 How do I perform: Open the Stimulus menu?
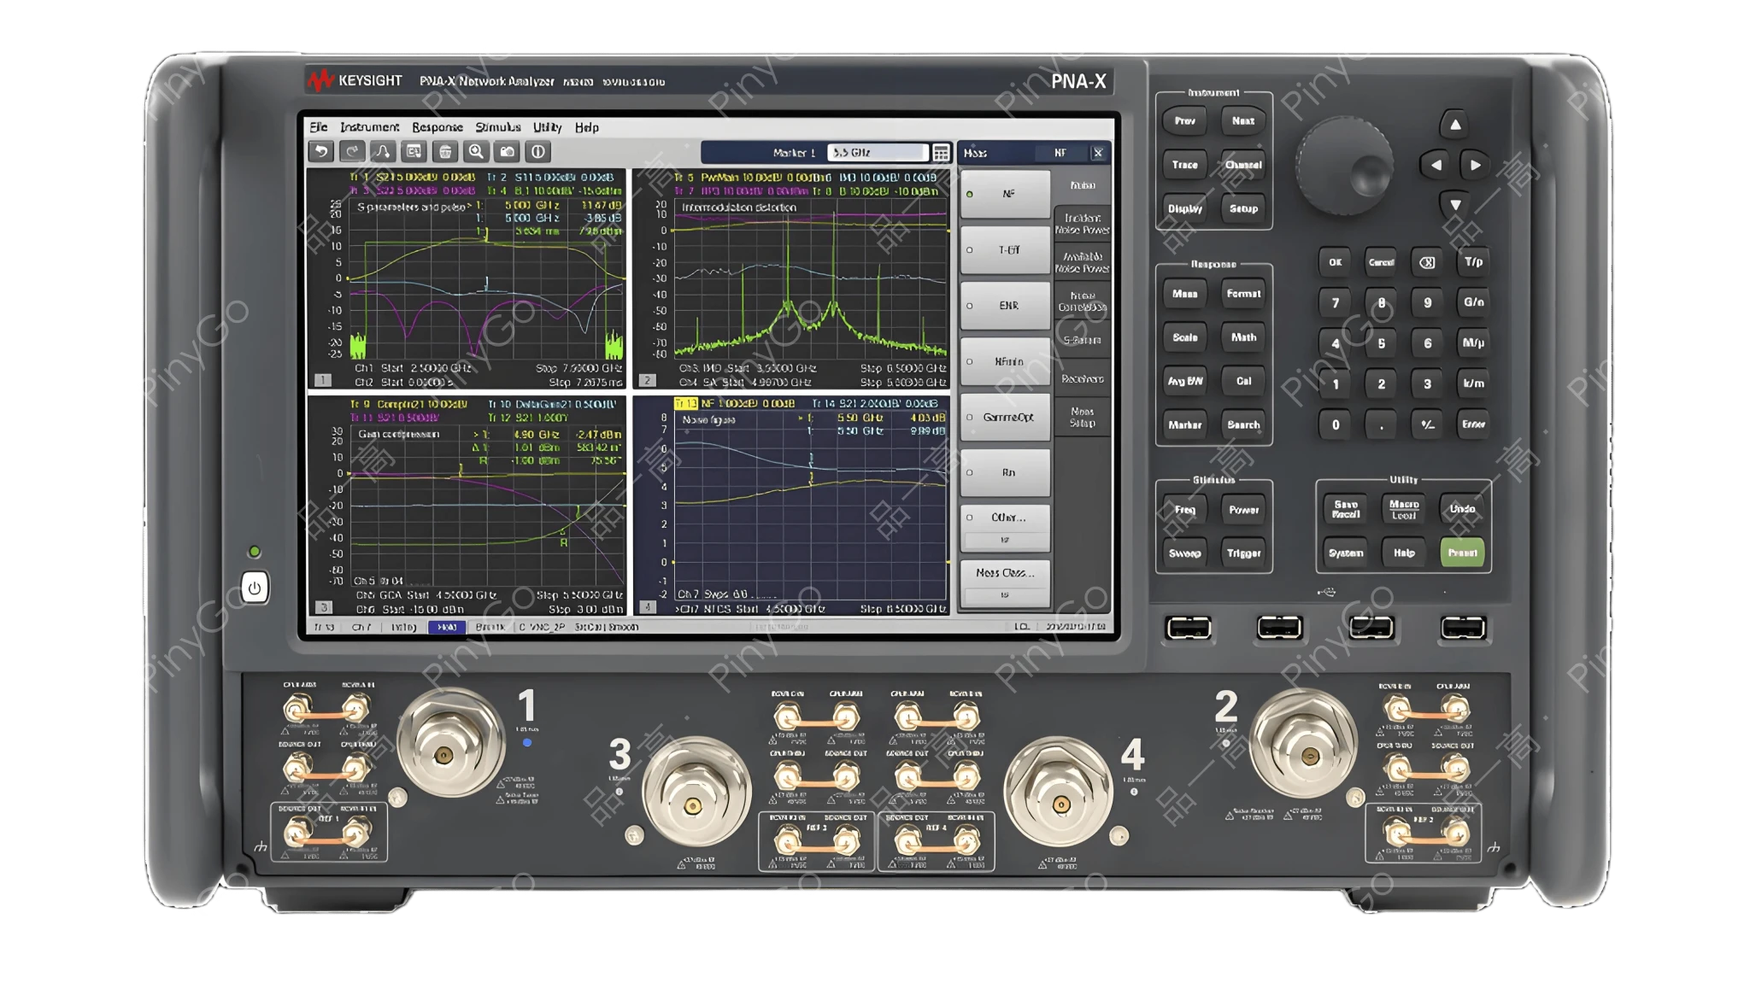(497, 127)
